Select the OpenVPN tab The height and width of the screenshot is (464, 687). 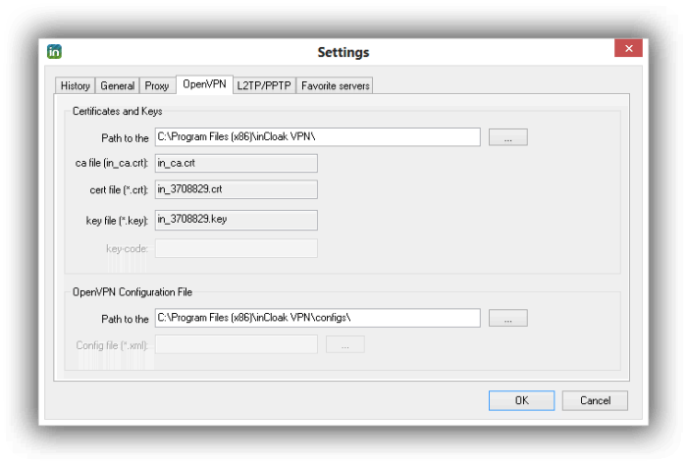(x=204, y=84)
